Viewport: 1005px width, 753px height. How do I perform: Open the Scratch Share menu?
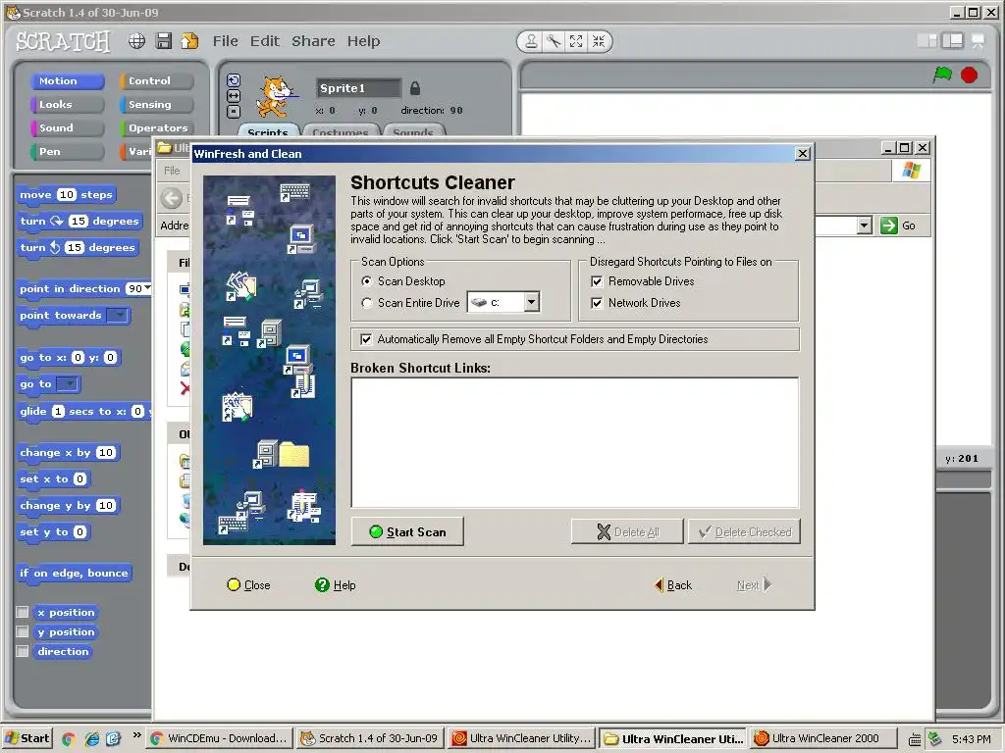pyautogui.click(x=313, y=41)
